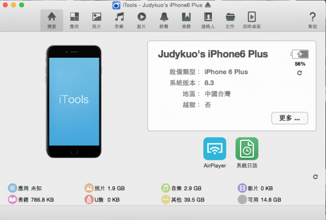Image resolution: width=326 pixels, height=220 pixels.
Task: Click the 照片 storage legend icon
Action: (x=89, y=188)
